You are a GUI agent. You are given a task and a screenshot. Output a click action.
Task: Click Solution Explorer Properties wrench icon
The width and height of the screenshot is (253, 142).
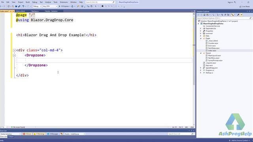pyautogui.click(x=238, y=15)
